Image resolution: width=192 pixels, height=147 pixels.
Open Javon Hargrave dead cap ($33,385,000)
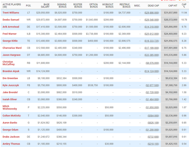(x=152, y=55)
